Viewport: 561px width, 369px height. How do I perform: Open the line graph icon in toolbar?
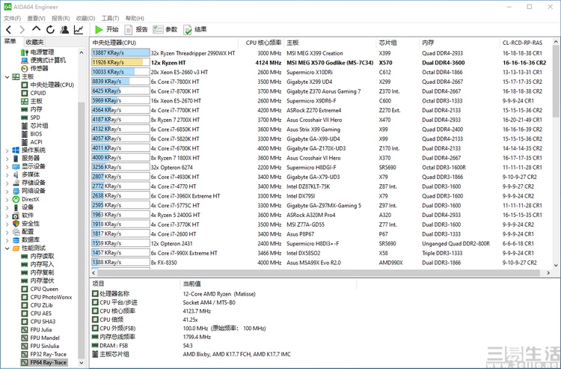[x=79, y=30]
